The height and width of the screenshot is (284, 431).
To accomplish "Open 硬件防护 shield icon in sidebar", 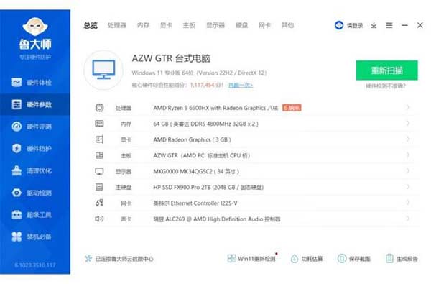I will (x=17, y=149).
